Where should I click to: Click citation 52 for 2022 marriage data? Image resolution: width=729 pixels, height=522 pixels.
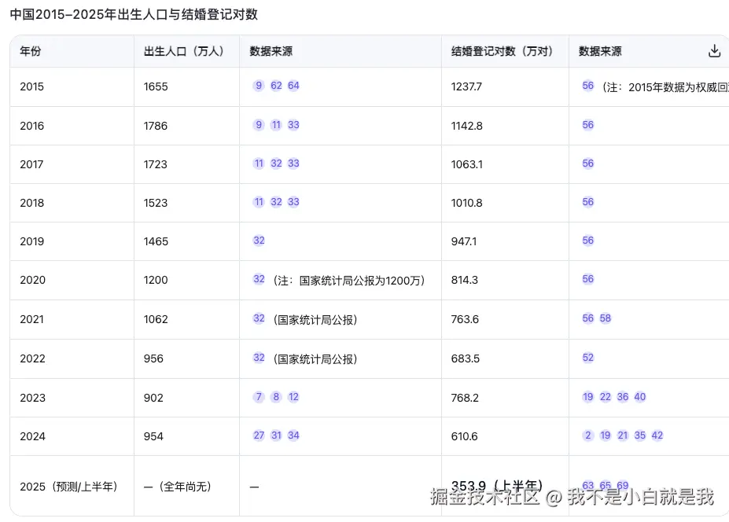pyautogui.click(x=587, y=358)
